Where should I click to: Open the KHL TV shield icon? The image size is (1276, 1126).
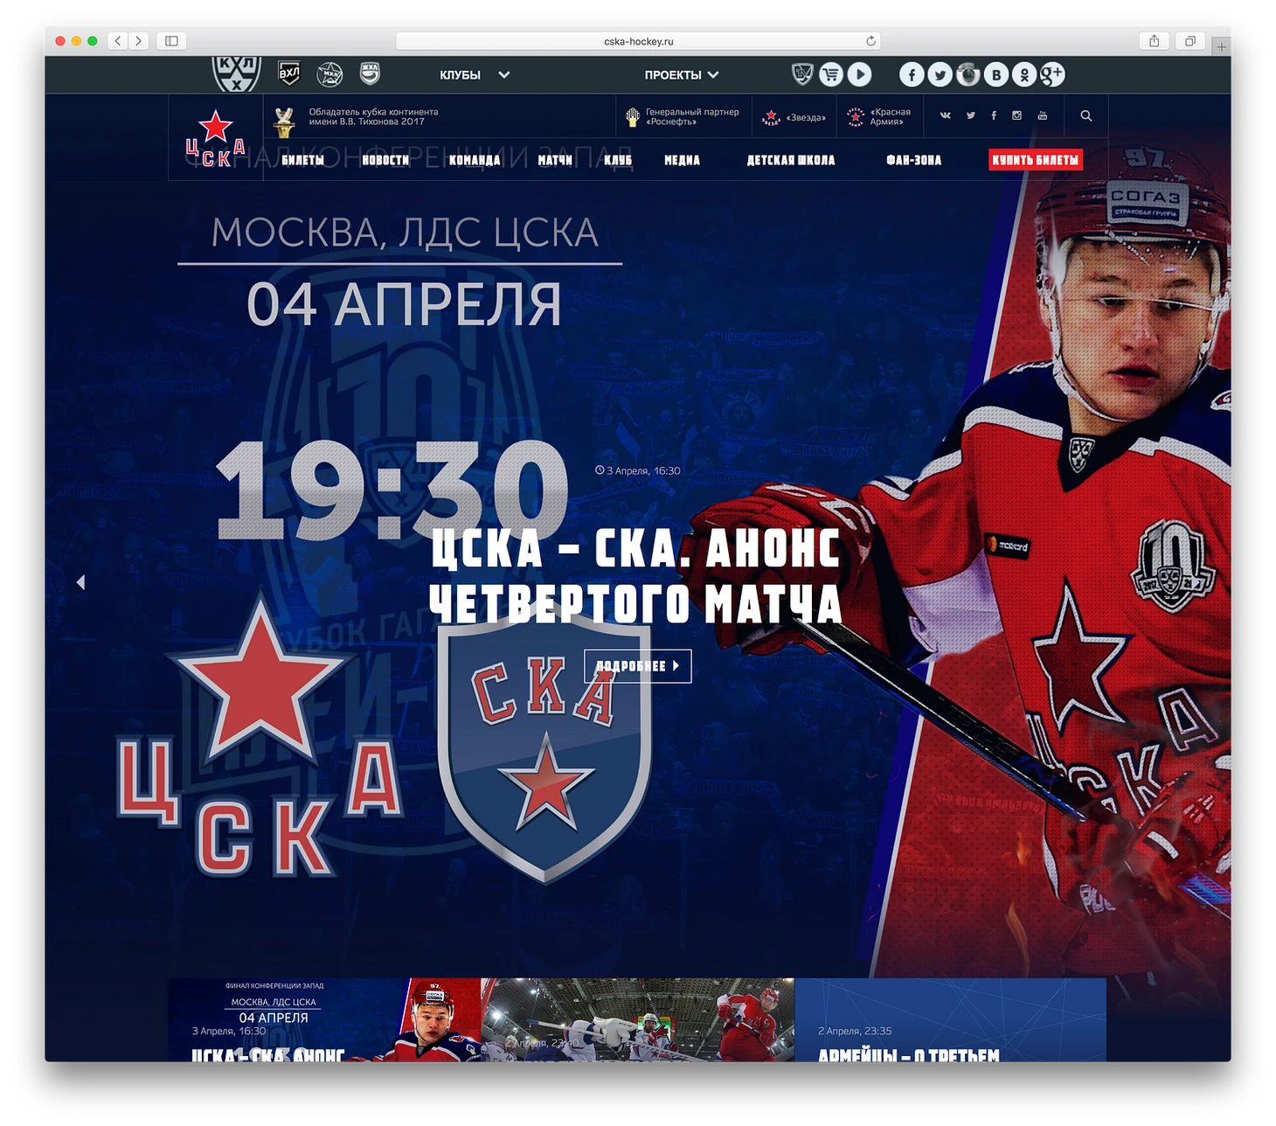[802, 74]
